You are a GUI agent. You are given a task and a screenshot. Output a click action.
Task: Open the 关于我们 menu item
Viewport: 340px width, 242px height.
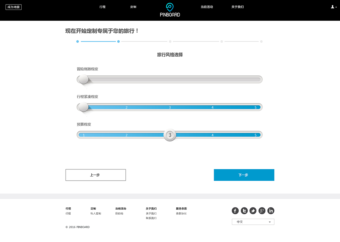coord(237,7)
